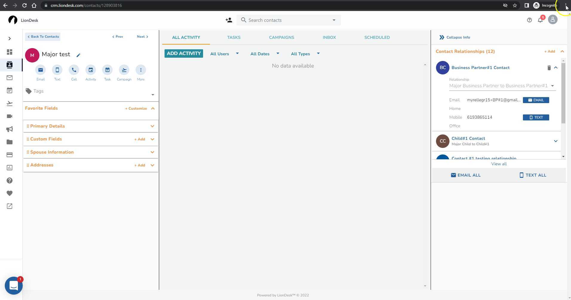Open the Reports chart icon in sidebar

tap(9, 167)
